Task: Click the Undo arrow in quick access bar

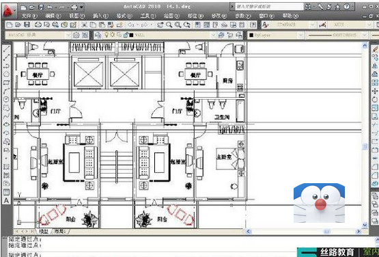Action: coord(50,8)
